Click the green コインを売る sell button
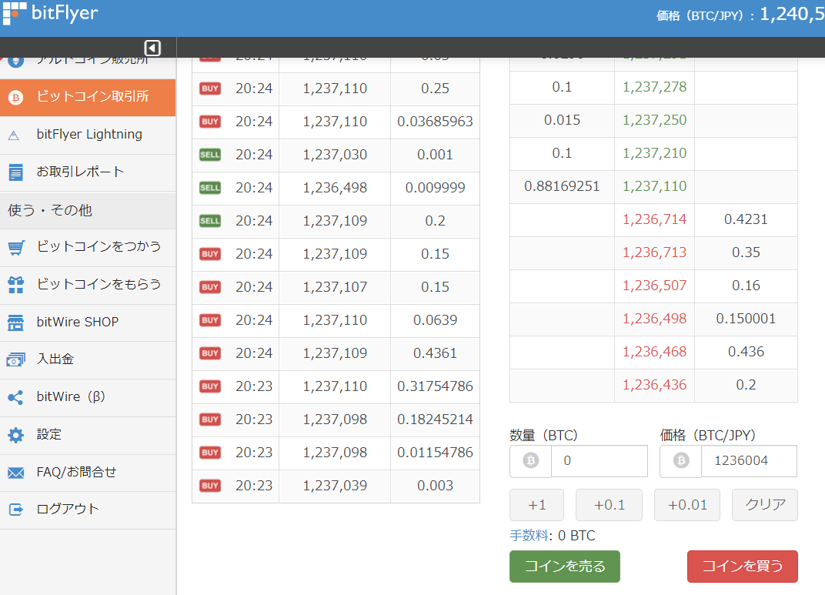Image resolution: width=825 pixels, height=595 pixels. click(565, 567)
